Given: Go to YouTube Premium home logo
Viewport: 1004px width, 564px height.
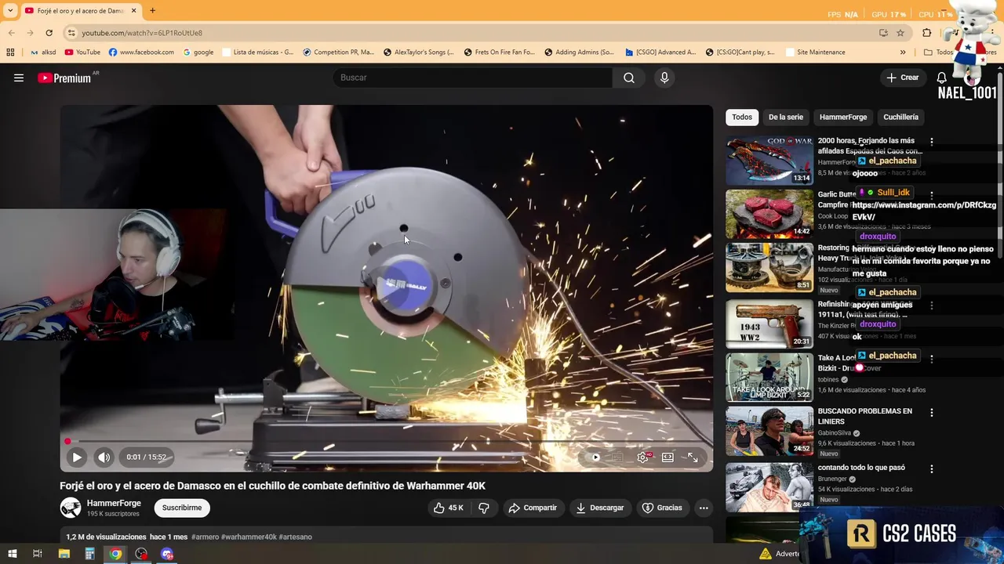Looking at the screenshot, I should [x=64, y=78].
